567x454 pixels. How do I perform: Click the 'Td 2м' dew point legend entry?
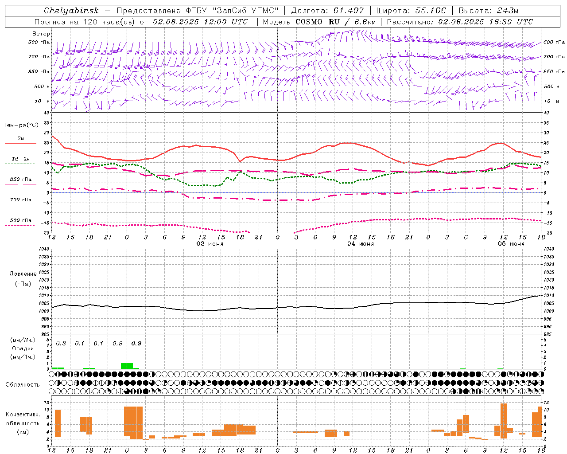pos(21,159)
